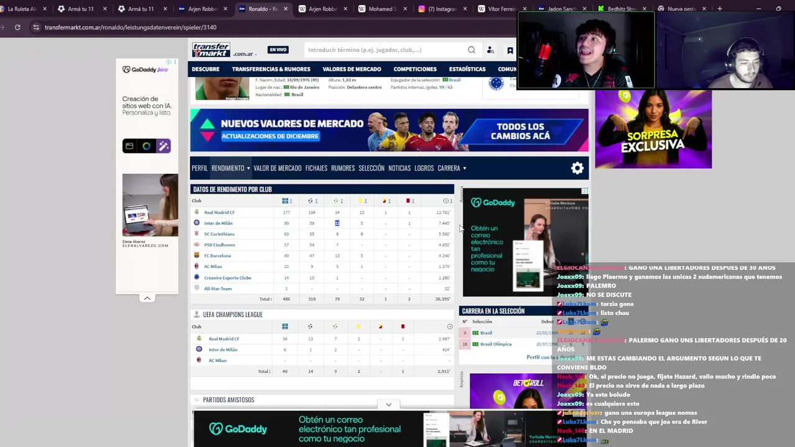
Task: Sort club table by matches played icon
Action: coord(286,201)
